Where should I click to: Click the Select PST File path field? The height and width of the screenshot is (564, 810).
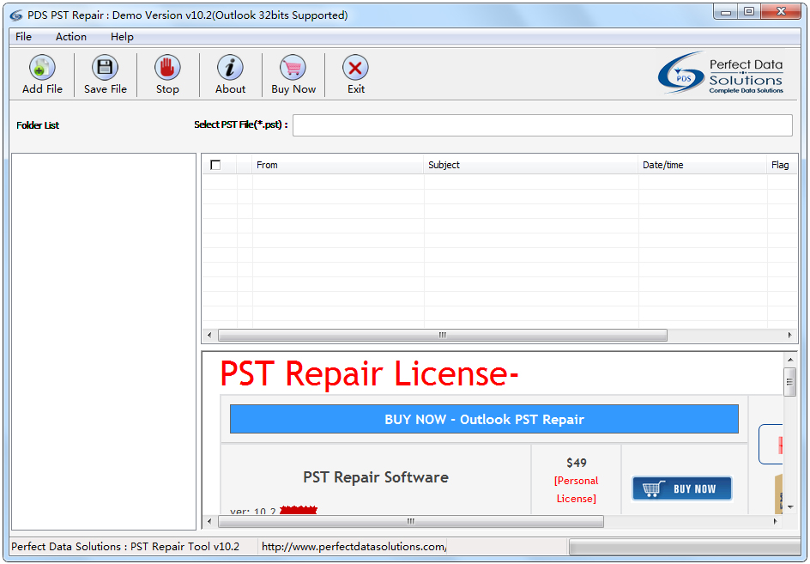542,125
